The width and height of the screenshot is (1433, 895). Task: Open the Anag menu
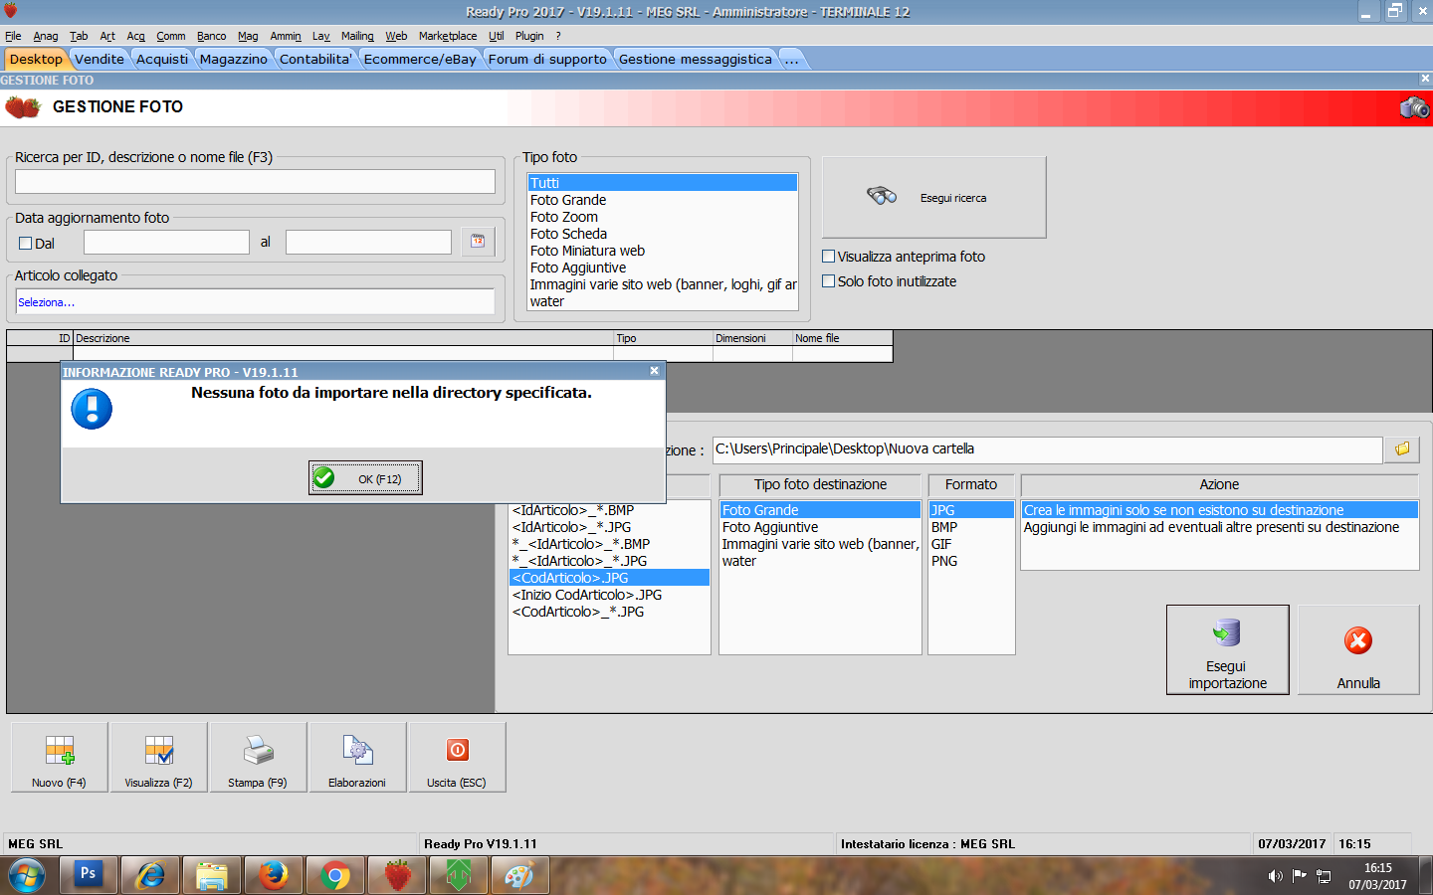coord(46,36)
